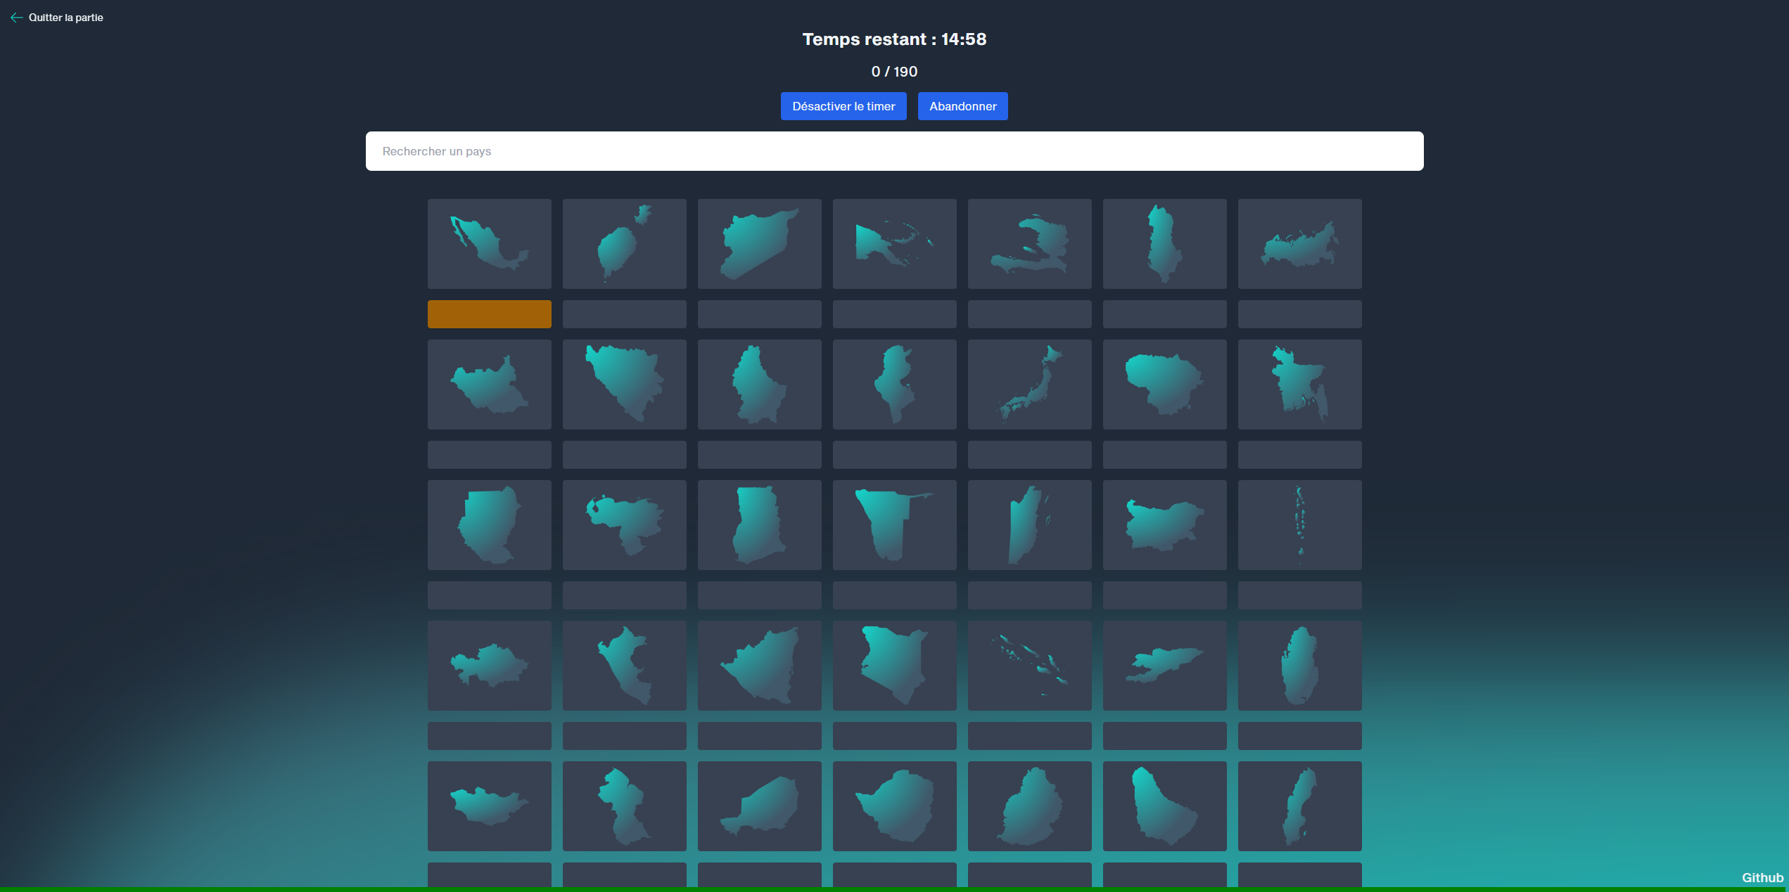Click the orange answer box under Mexico
Image resolution: width=1789 pixels, height=892 pixels.
(490, 314)
